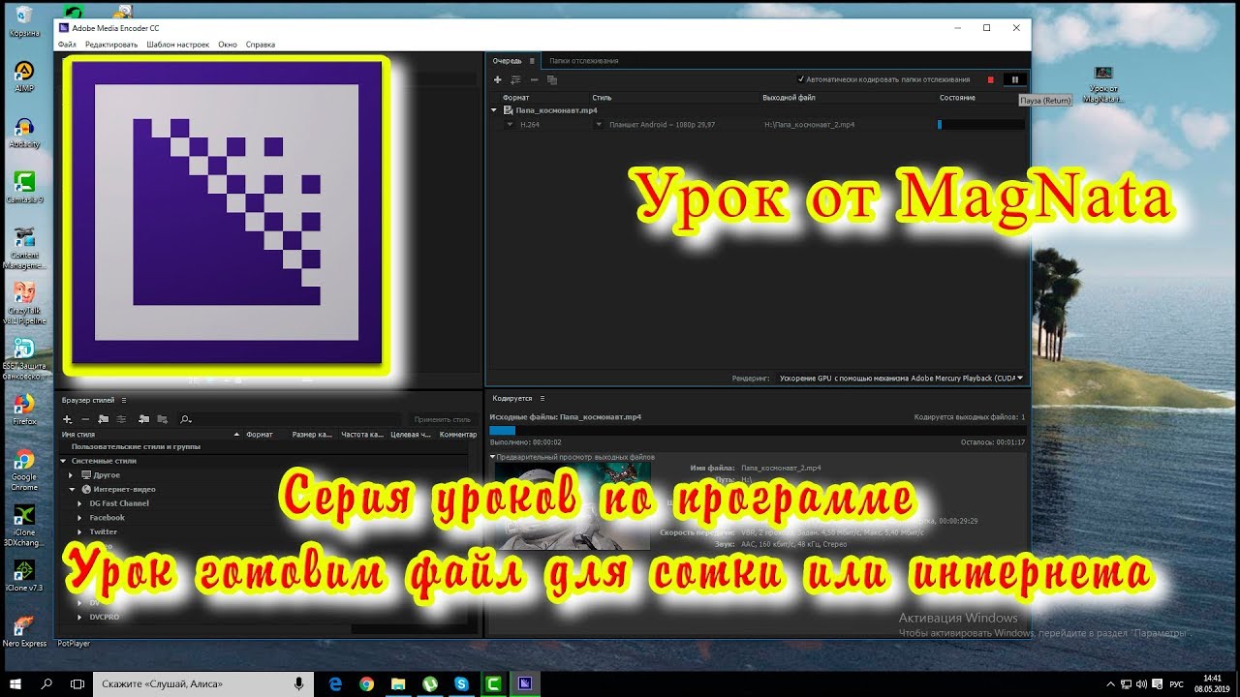This screenshot has width=1240, height=697.
Task: Open Task View on the taskbar
Action: click(x=77, y=683)
